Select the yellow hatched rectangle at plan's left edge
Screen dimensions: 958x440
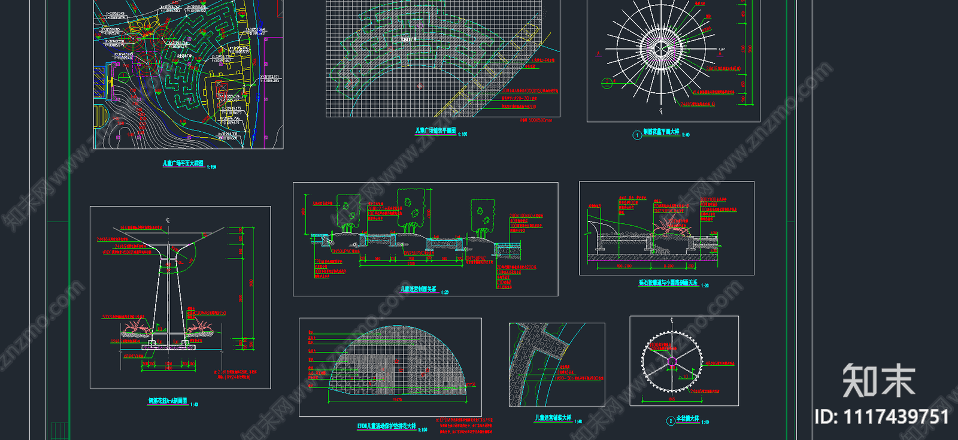(x=99, y=81)
